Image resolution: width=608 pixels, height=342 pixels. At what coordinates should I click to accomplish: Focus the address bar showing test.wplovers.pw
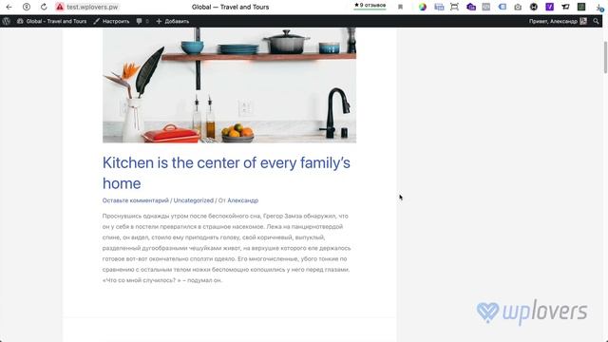tap(92, 7)
